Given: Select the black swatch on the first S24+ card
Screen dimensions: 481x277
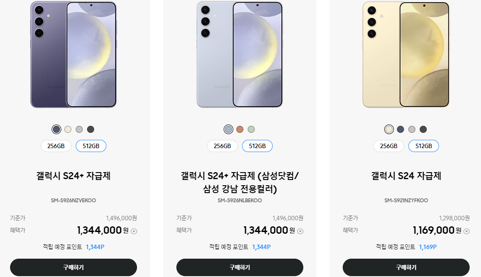Looking at the screenshot, I should click(91, 129).
